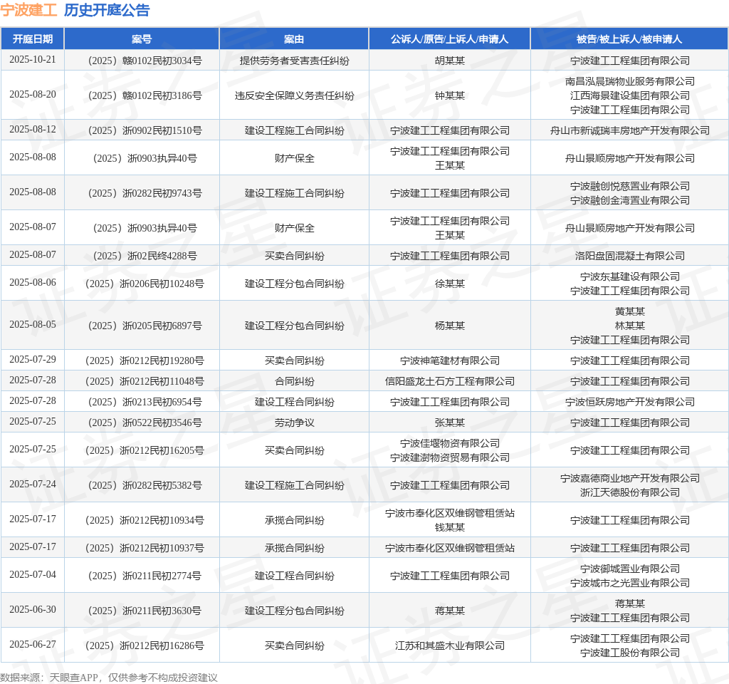Click case number 浙0212民初10934号
The height and width of the screenshot is (684, 729).
[x=145, y=520]
